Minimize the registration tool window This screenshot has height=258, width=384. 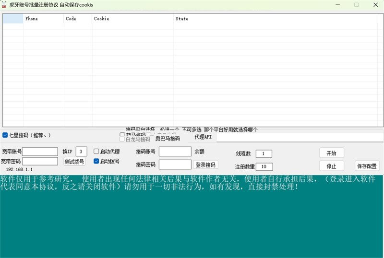point(337,5)
